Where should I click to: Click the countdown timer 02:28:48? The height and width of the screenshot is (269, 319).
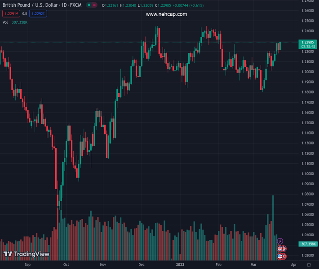point(308,47)
